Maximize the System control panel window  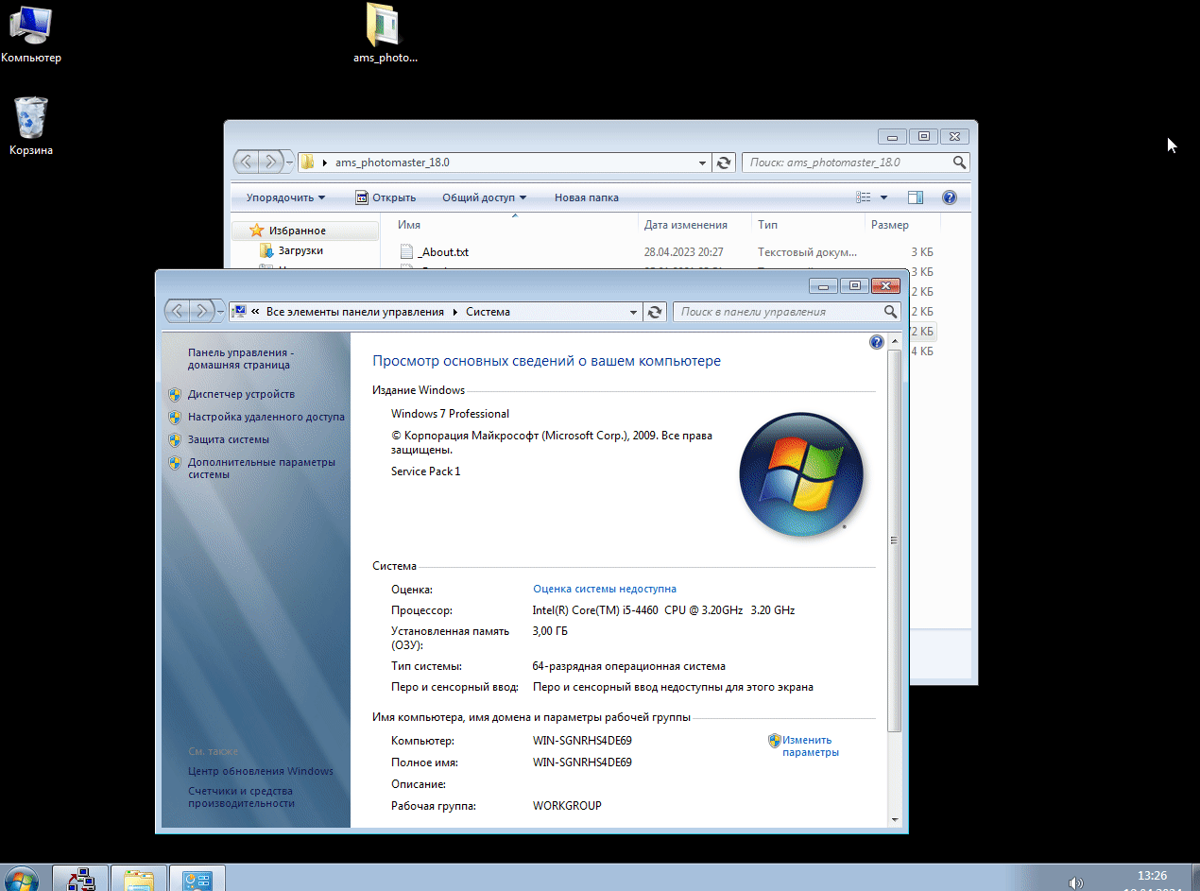pos(854,285)
